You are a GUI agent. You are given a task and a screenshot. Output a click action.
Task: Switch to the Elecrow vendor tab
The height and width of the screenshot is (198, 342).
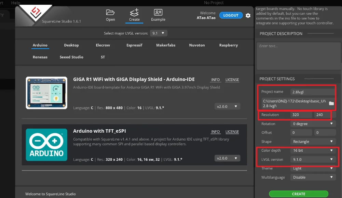coord(103,45)
